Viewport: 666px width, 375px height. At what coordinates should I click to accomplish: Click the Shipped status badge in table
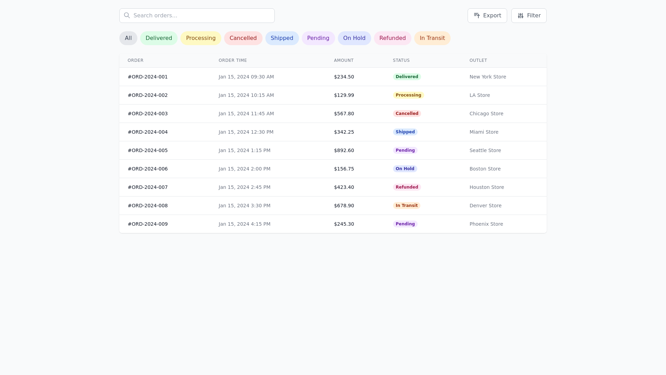[x=405, y=132]
